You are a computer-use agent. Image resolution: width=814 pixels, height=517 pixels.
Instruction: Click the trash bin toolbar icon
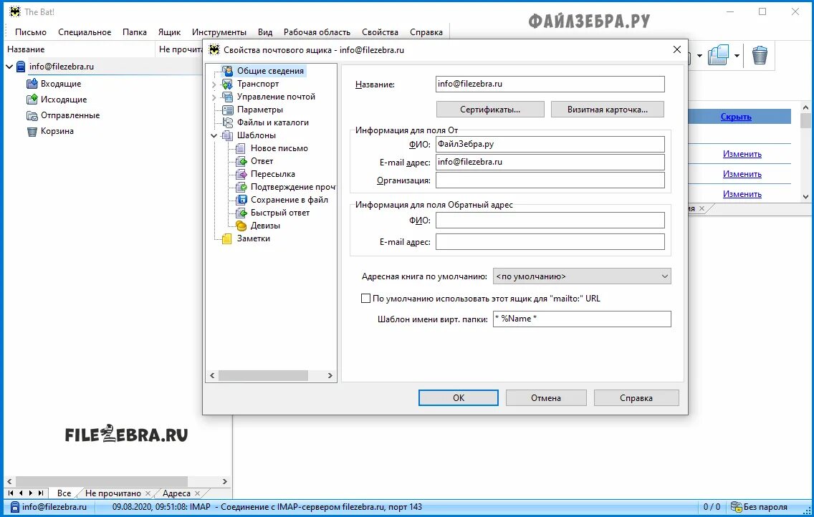(760, 54)
